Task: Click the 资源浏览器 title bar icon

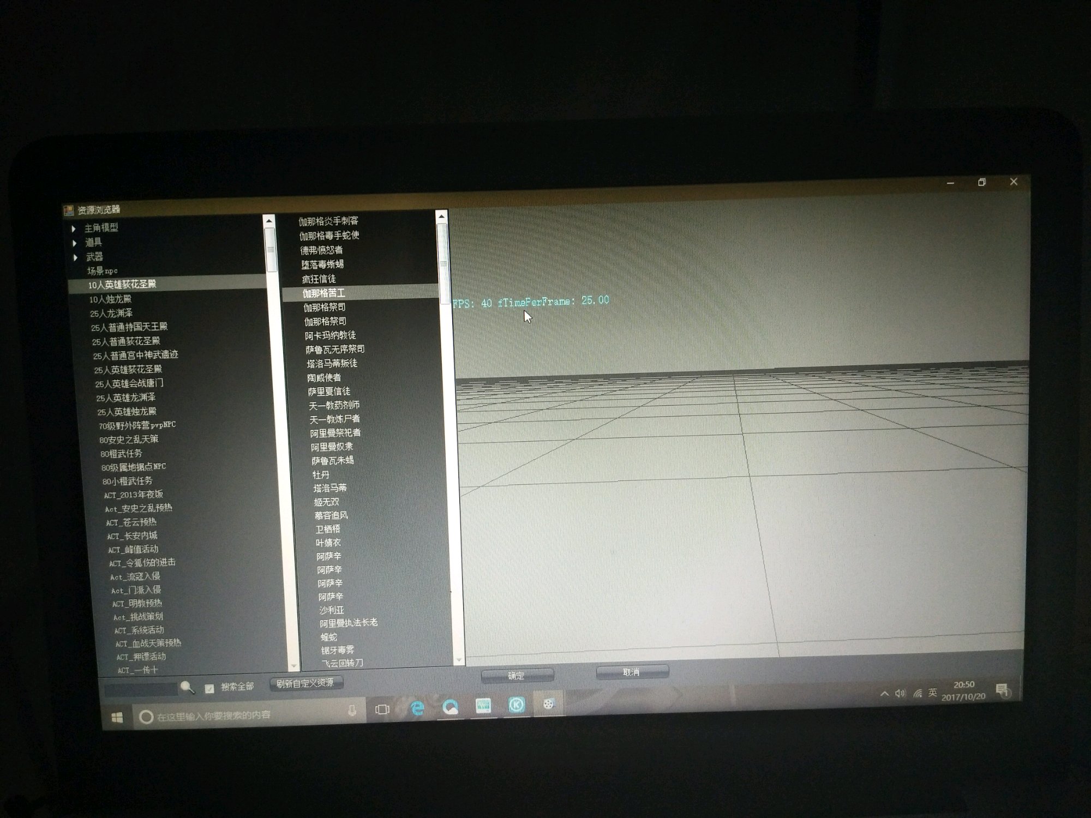Action: [x=69, y=210]
